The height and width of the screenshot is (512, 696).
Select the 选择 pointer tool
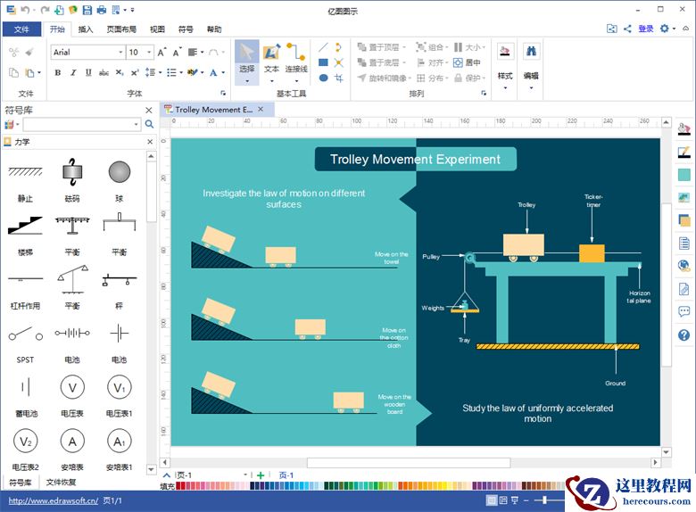[x=247, y=62]
